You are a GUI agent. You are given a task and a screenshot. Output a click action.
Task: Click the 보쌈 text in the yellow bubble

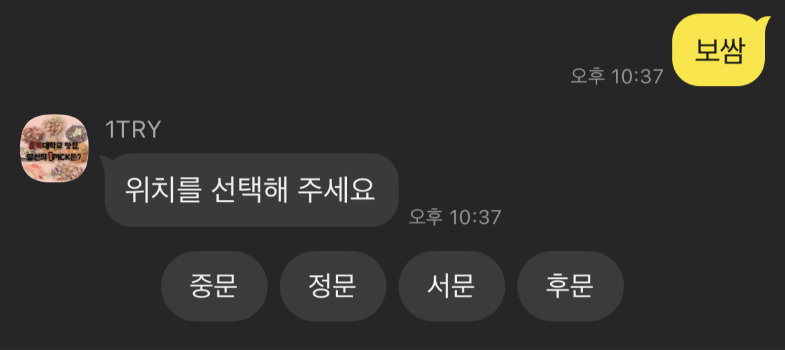point(720,50)
